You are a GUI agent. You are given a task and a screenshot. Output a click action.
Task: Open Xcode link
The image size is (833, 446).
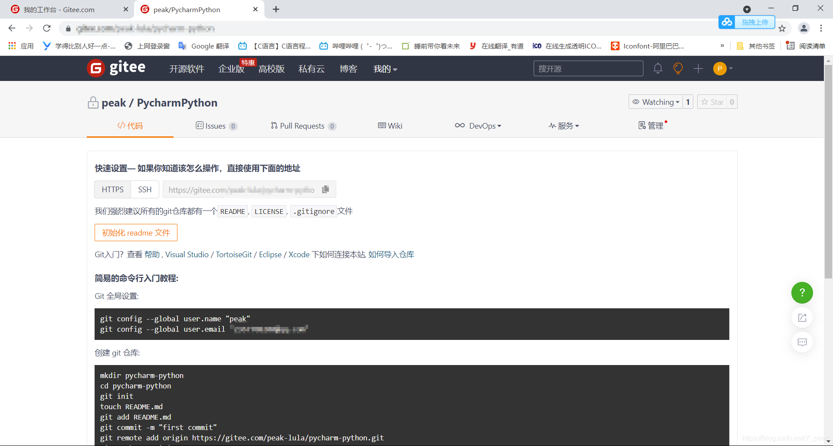tap(299, 255)
